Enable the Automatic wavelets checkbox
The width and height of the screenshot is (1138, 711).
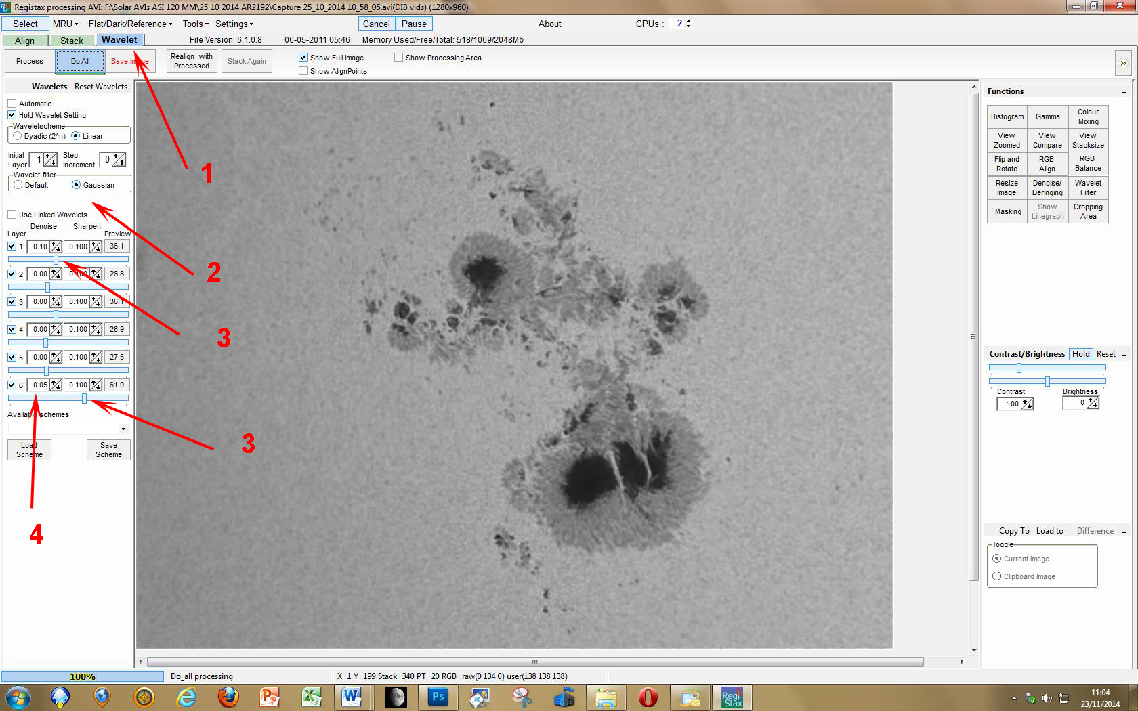click(12, 104)
